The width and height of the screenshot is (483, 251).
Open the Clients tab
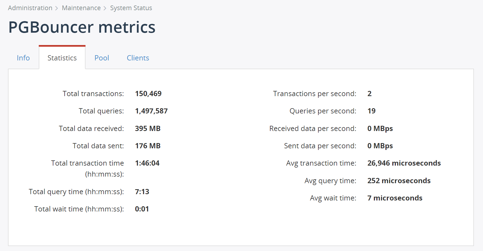pos(138,58)
